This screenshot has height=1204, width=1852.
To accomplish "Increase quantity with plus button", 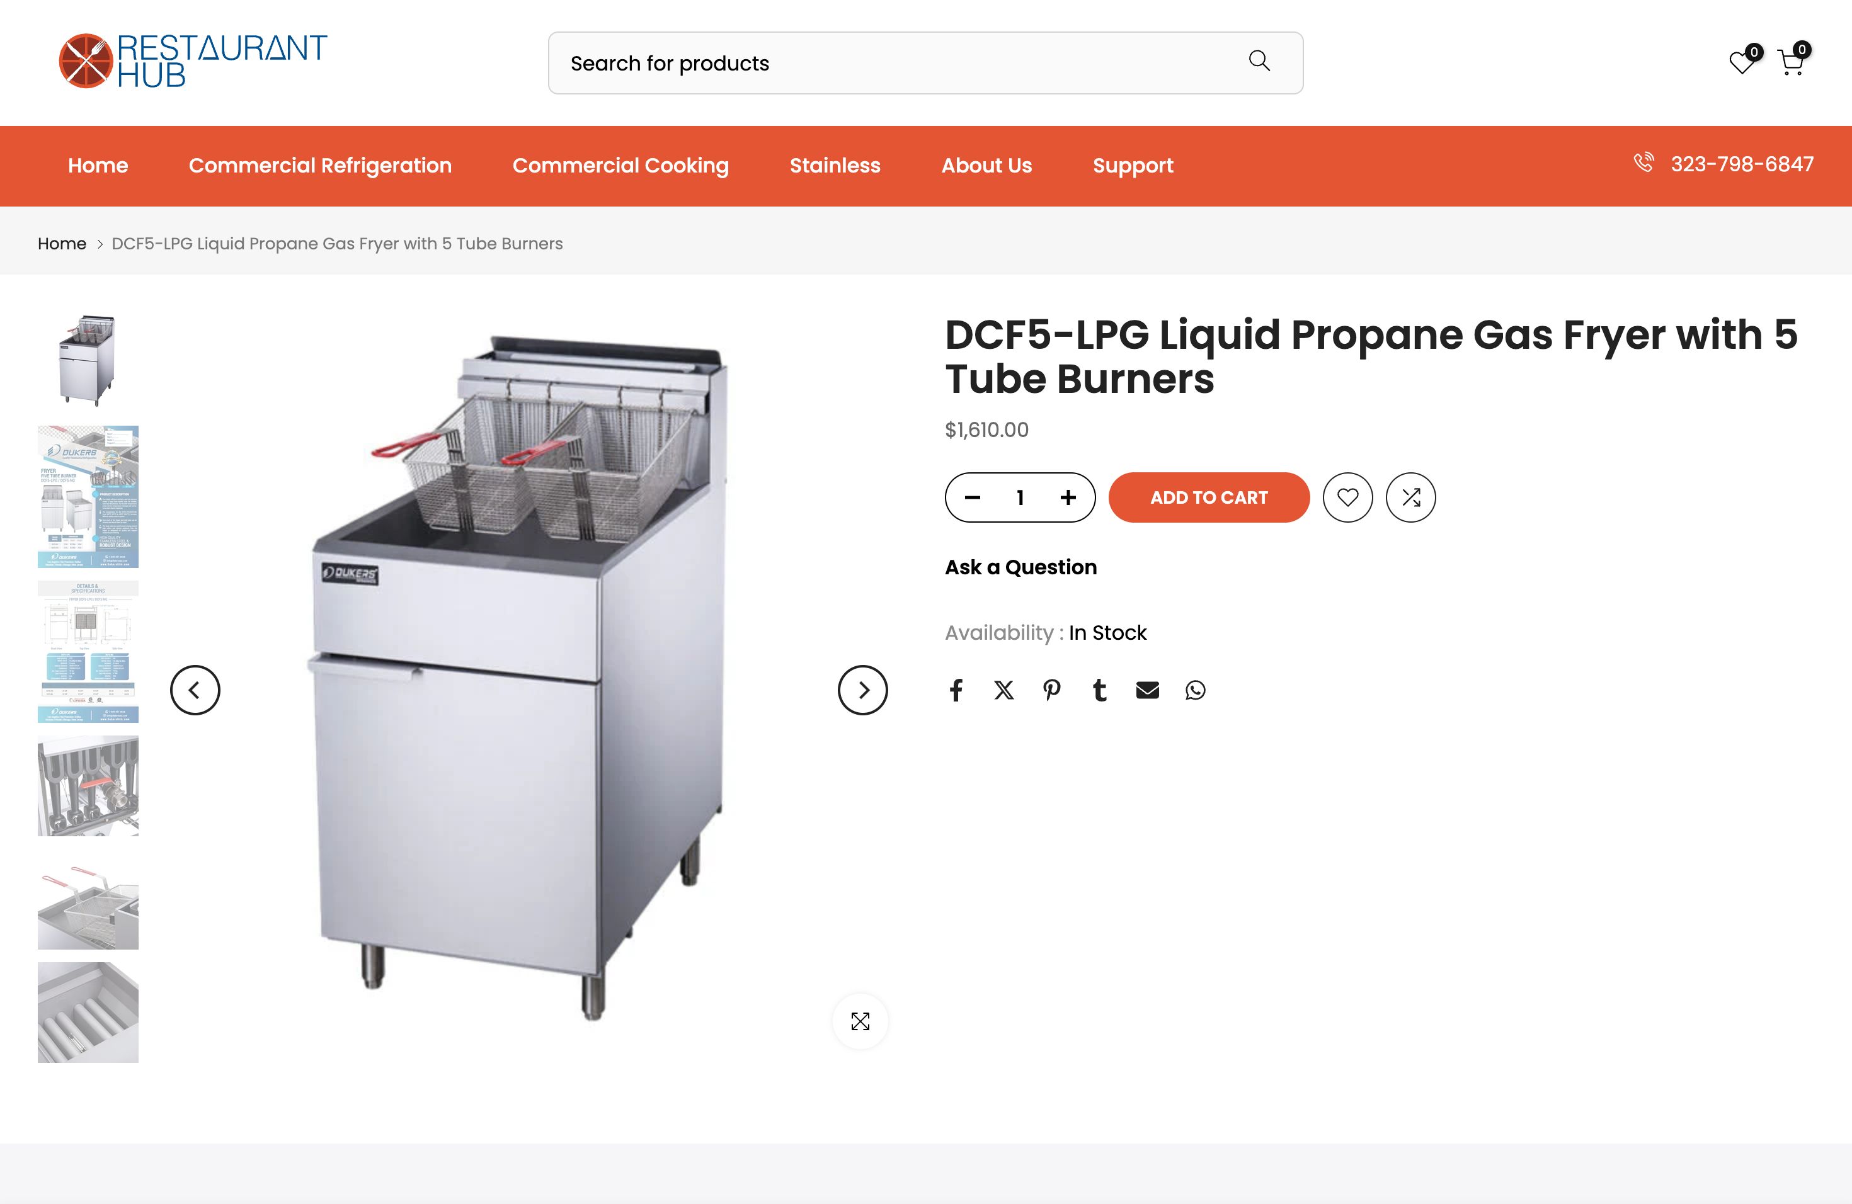I will [1068, 497].
